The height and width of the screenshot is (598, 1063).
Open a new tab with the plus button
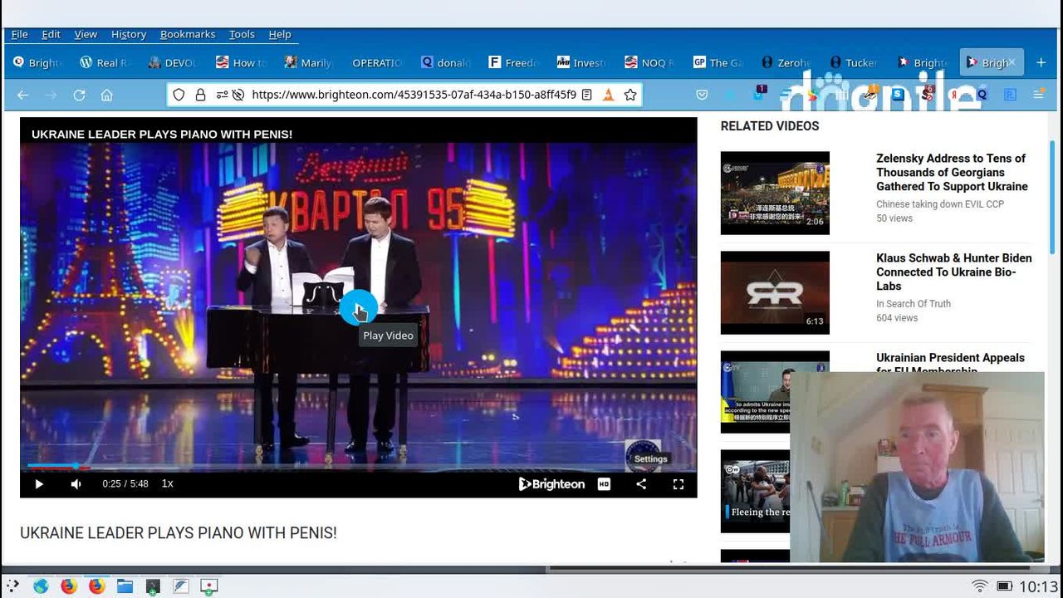[1041, 62]
